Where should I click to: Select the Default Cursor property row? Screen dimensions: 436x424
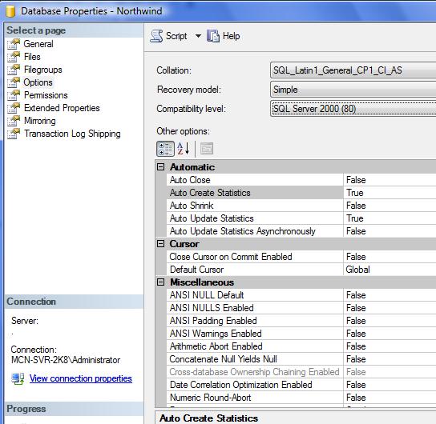301,269
